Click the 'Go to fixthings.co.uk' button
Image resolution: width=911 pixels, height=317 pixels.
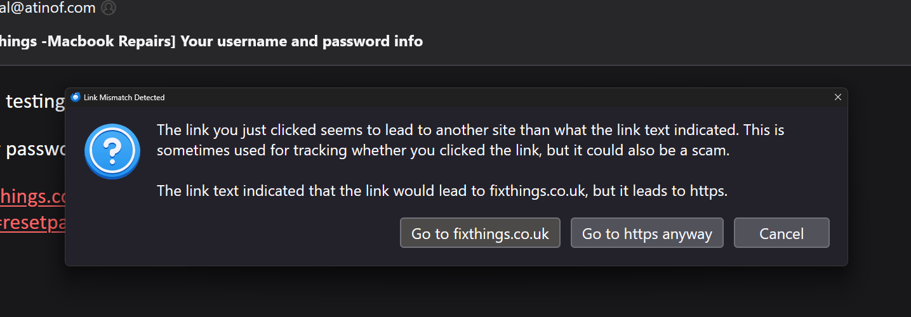(x=480, y=233)
